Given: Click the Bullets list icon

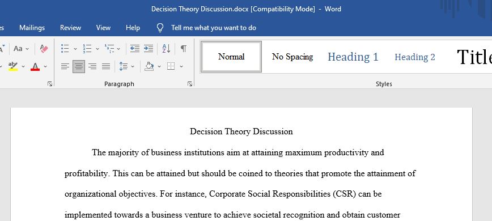Looking at the screenshot, I should tap(65, 49).
